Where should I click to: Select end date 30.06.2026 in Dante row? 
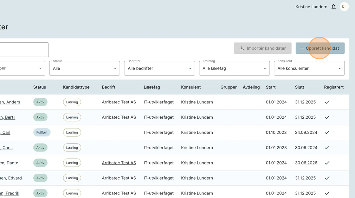(x=306, y=163)
